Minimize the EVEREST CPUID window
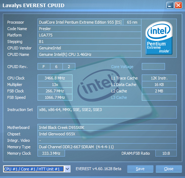Screen dimensions: 185x178 tap(170, 5)
